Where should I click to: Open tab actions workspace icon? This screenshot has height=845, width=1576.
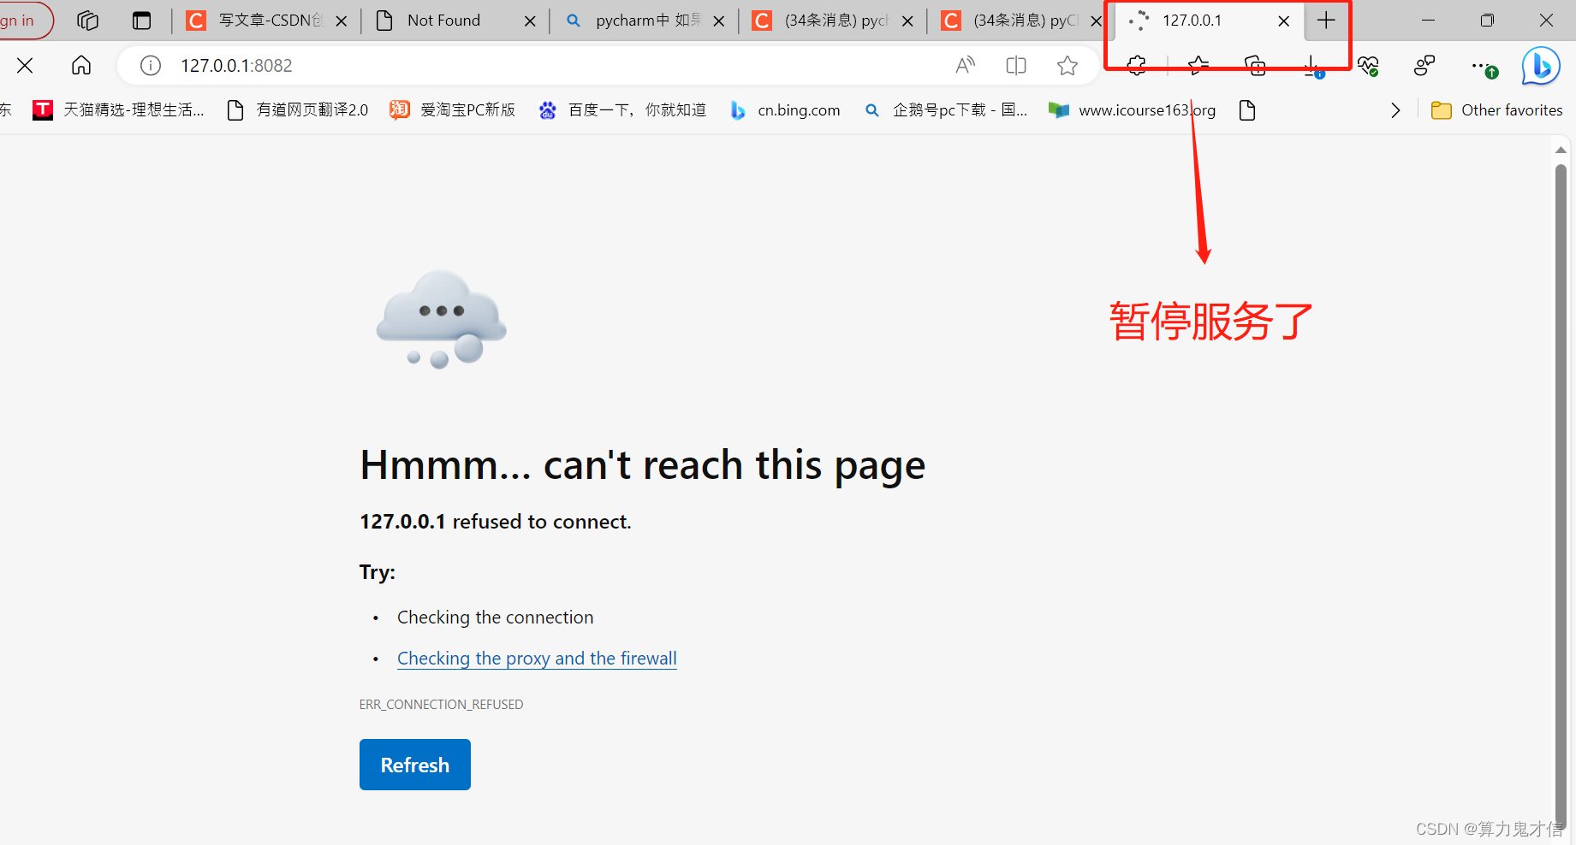click(x=87, y=20)
